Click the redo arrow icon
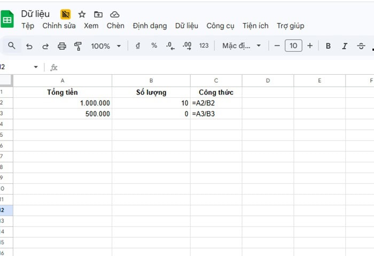 [45, 46]
